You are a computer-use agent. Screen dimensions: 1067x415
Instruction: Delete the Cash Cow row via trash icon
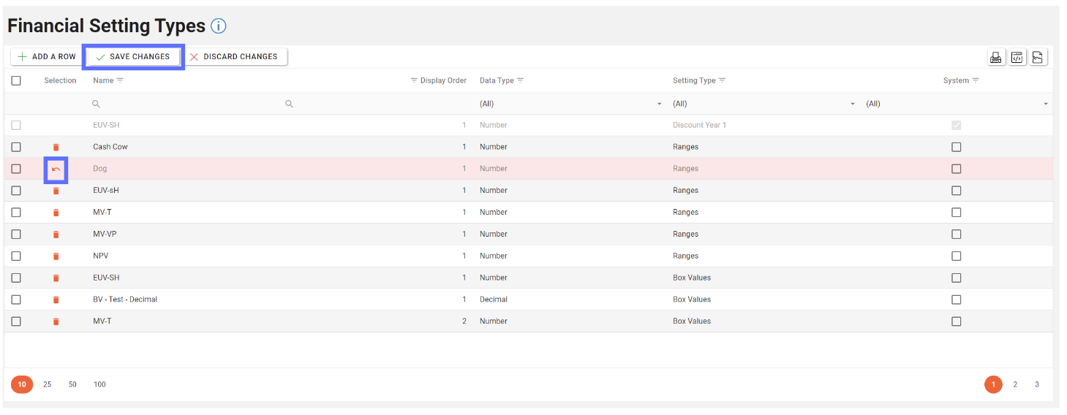point(56,148)
